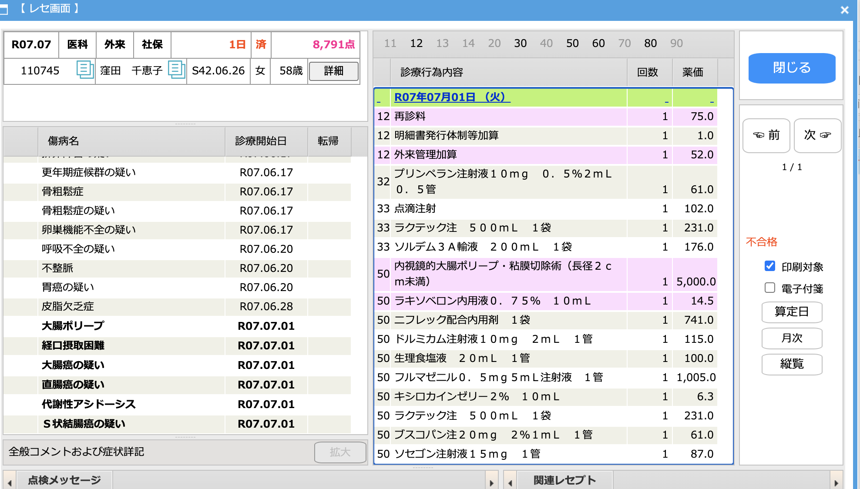
Task: Open the 点検メッセージ tab
Action: pyautogui.click(x=64, y=480)
